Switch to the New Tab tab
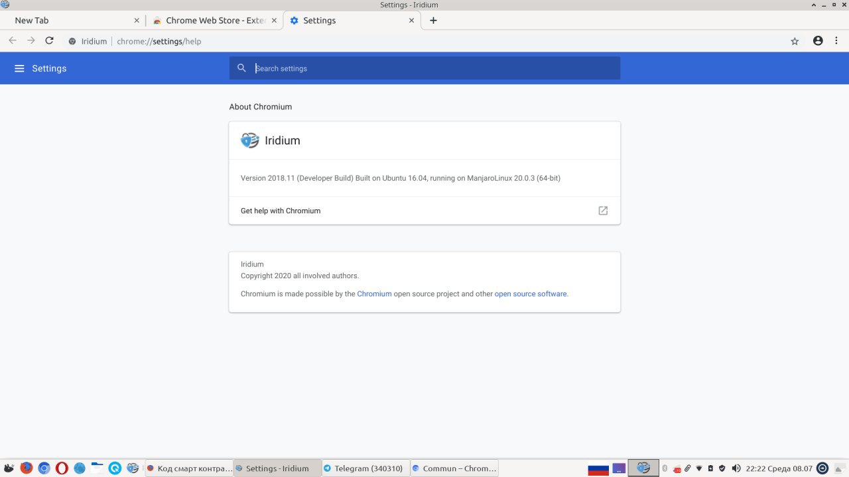Image resolution: width=849 pixels, height=477 pixels. pos(73,21)
